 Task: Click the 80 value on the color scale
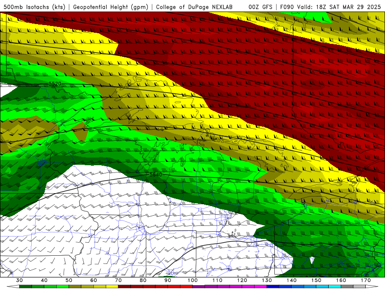pos(143,280)
